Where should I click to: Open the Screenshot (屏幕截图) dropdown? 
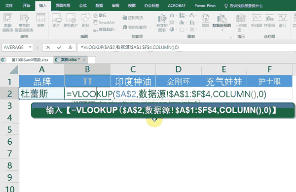pyautogui.click(x=105, y=30)
